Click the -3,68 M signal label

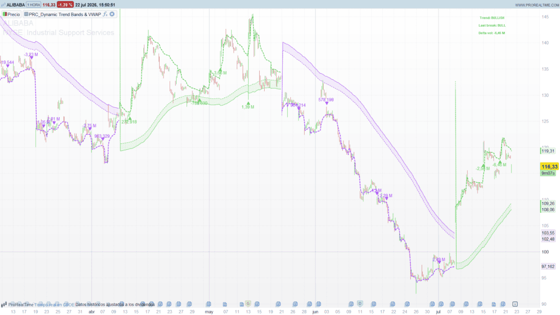220,73
